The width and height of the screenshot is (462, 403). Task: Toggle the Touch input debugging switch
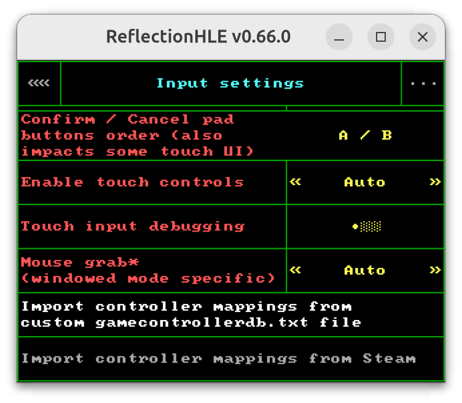click(367, 227)
